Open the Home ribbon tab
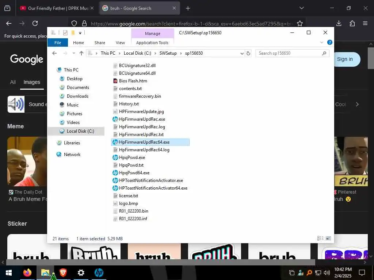The width and height of the screenshot is (374, 280). (x=79, y=43)
